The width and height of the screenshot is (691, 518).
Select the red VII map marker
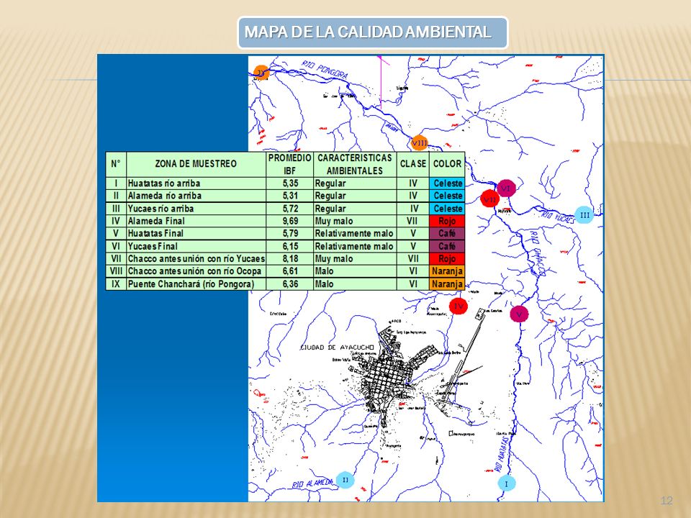tap(489, 199)
